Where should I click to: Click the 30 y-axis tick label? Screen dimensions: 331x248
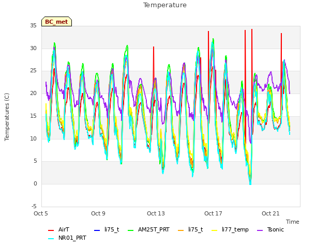pyautogui.click(x=33, y=48)
